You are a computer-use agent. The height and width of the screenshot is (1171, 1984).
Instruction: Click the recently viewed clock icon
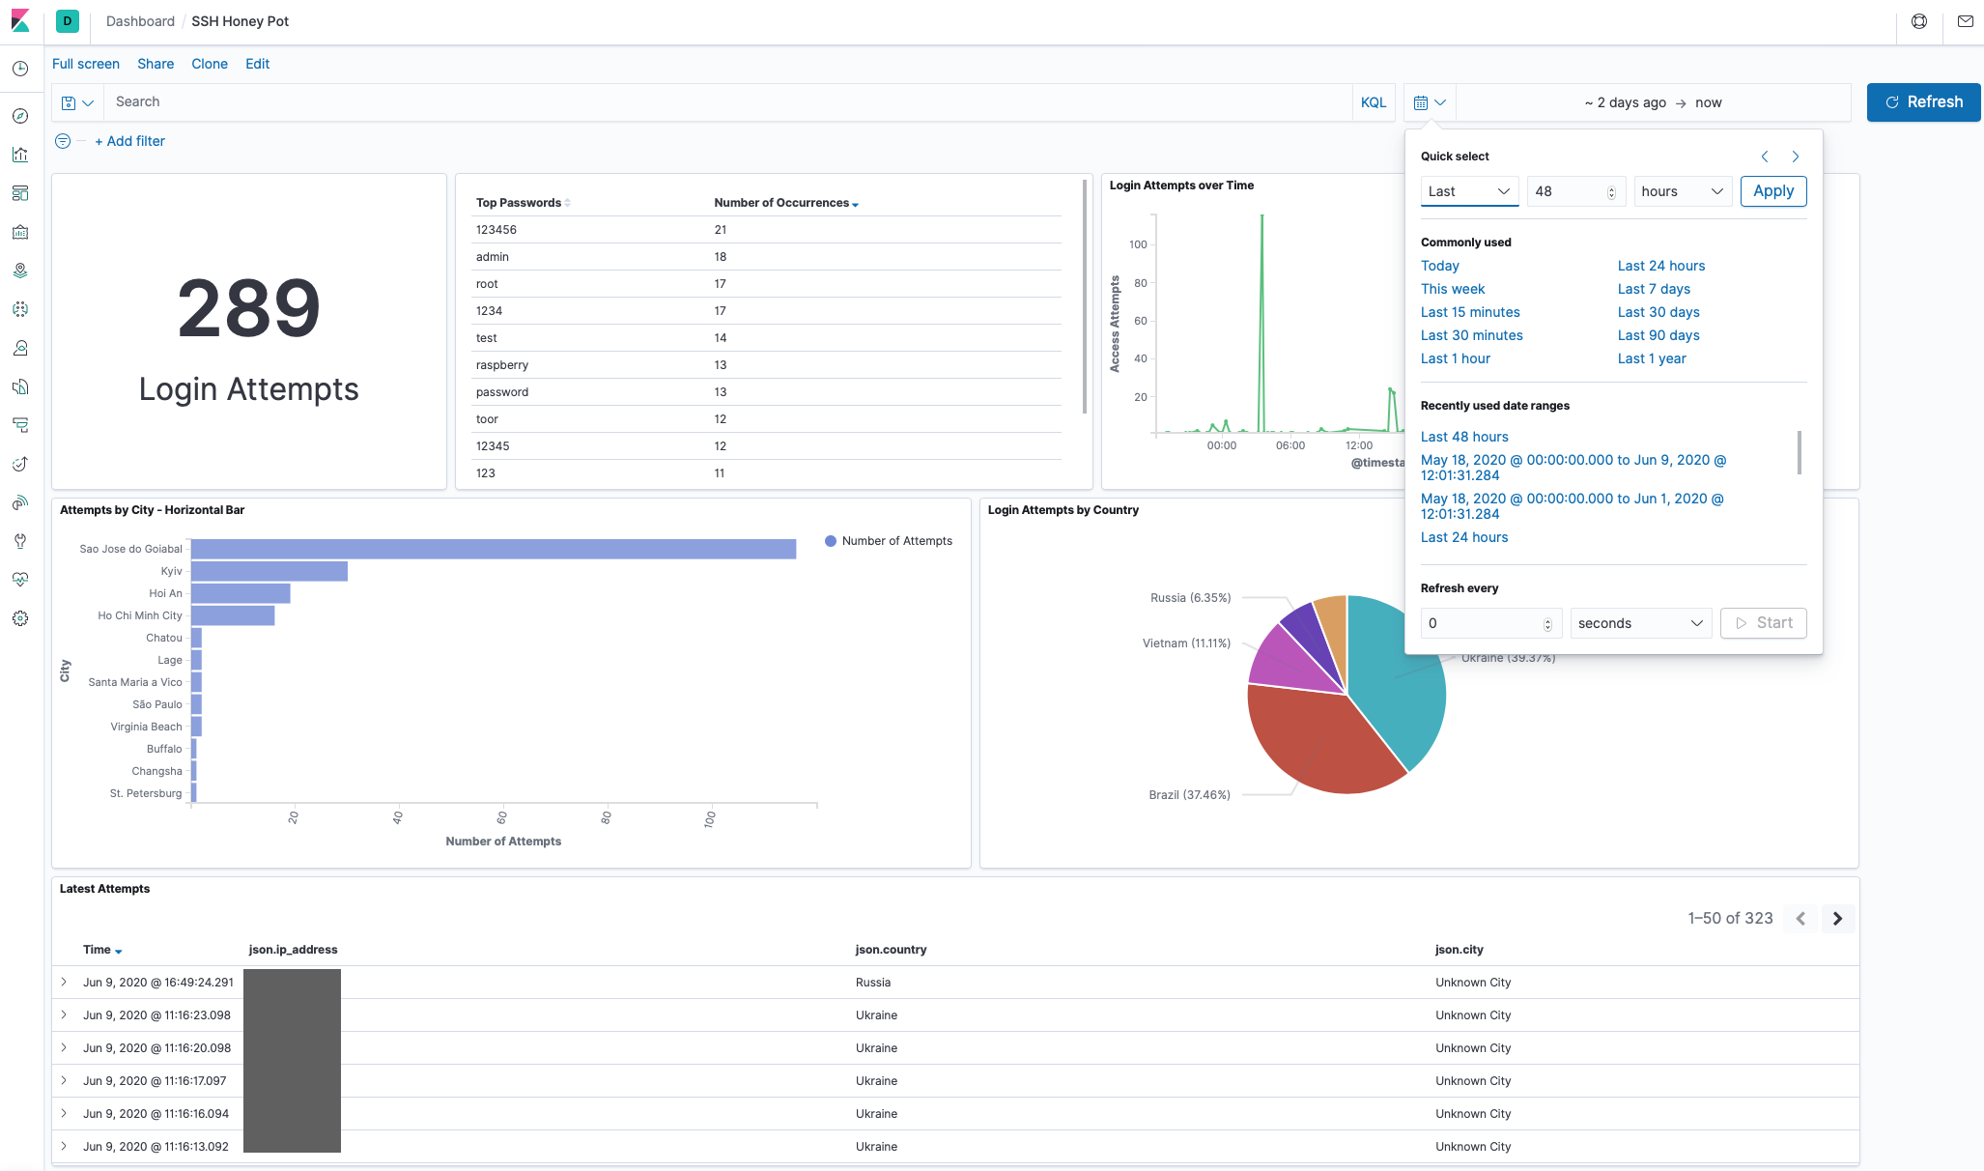[x=20, y=69]
